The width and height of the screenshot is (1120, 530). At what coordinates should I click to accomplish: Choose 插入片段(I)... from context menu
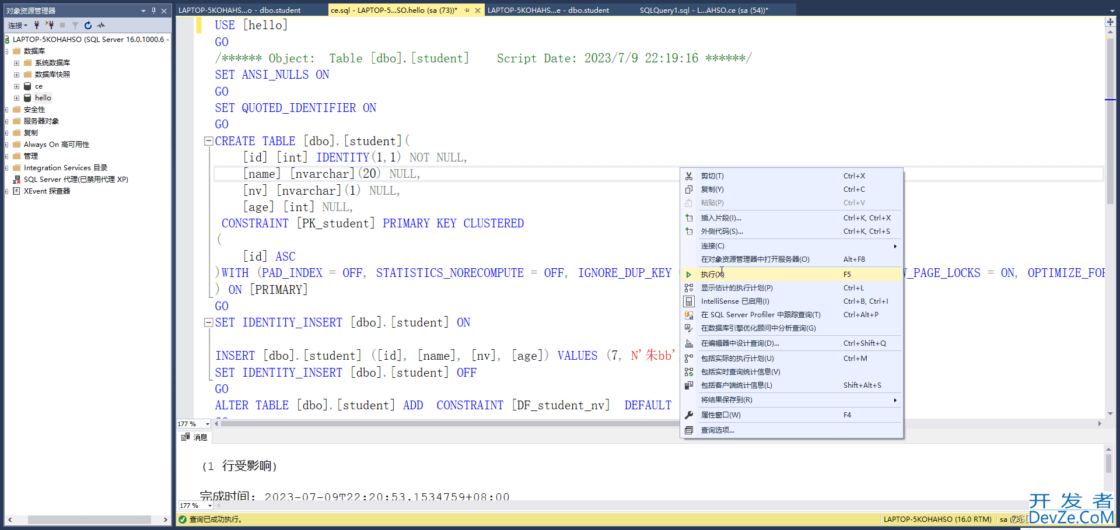pyautogui.click(x=792, y=218)
